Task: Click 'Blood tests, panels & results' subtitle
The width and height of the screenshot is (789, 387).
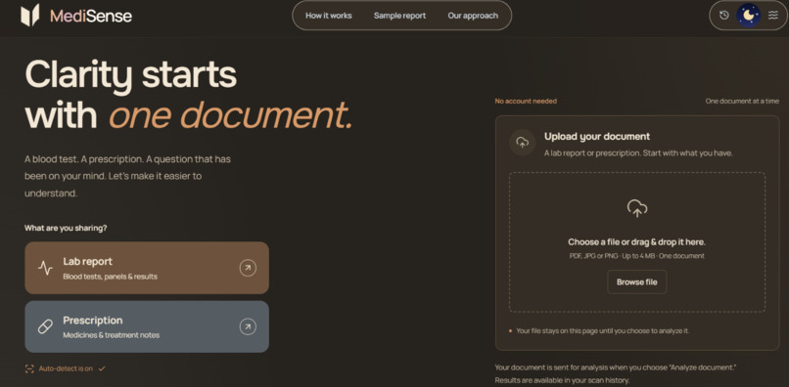Action: [x=111, y=277]
